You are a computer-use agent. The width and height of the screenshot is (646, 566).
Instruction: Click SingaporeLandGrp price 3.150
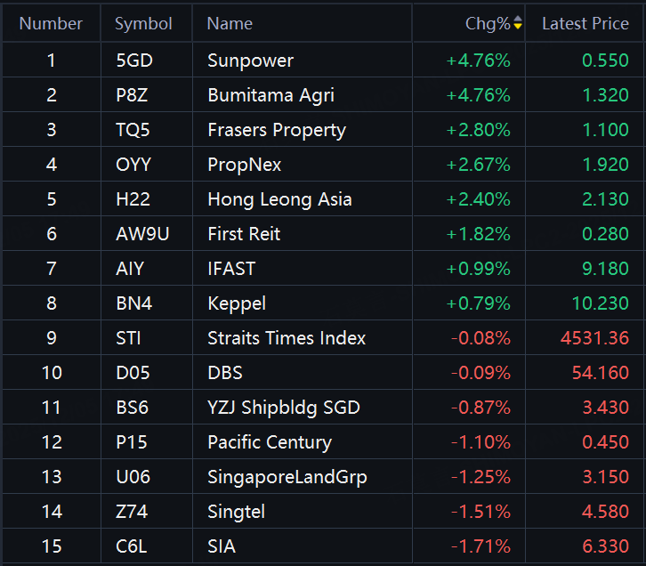605,477
